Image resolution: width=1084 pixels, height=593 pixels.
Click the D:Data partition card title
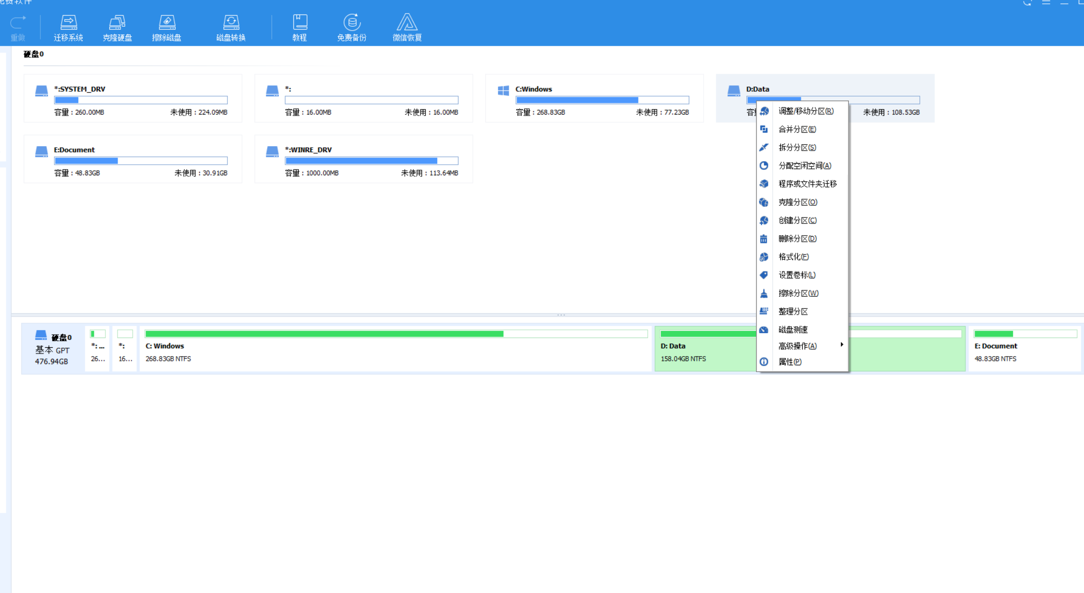[x=757, y=89]
